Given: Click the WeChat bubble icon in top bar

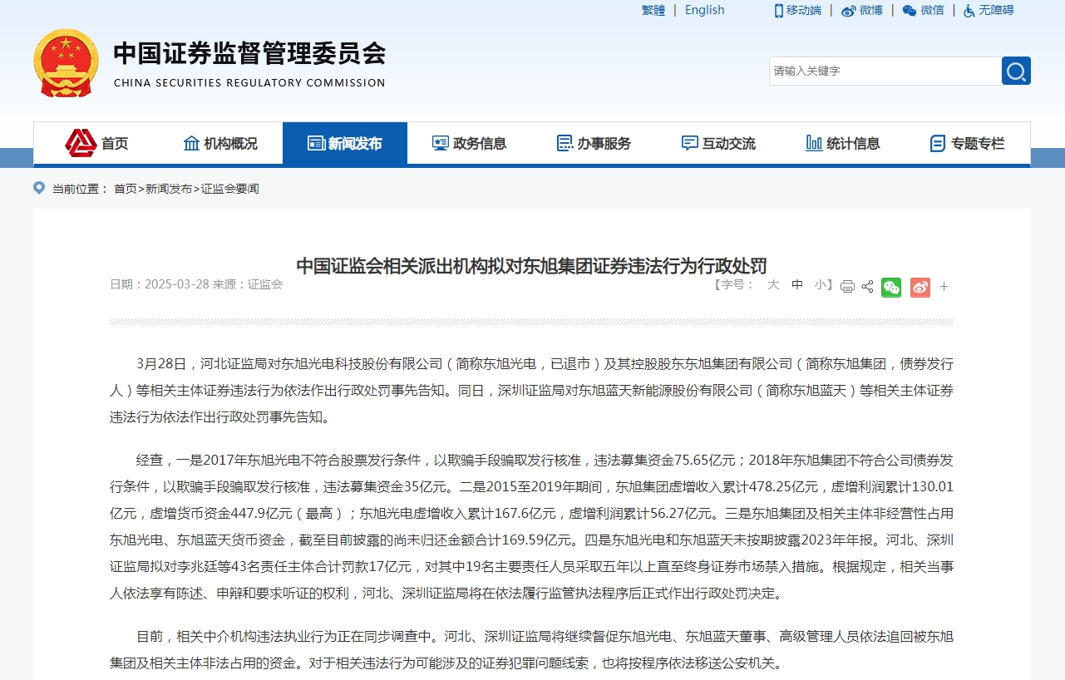Looking at the screenshot, I should tap(910, 11).
